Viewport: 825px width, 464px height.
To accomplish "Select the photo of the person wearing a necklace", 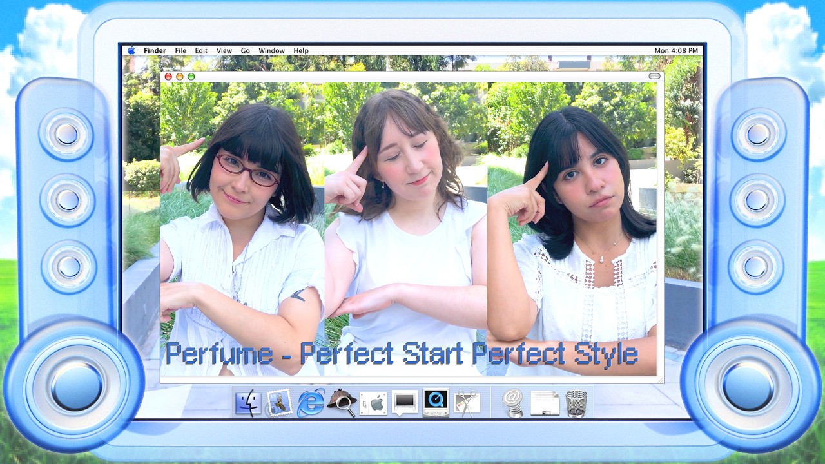I will pos(572,229).
